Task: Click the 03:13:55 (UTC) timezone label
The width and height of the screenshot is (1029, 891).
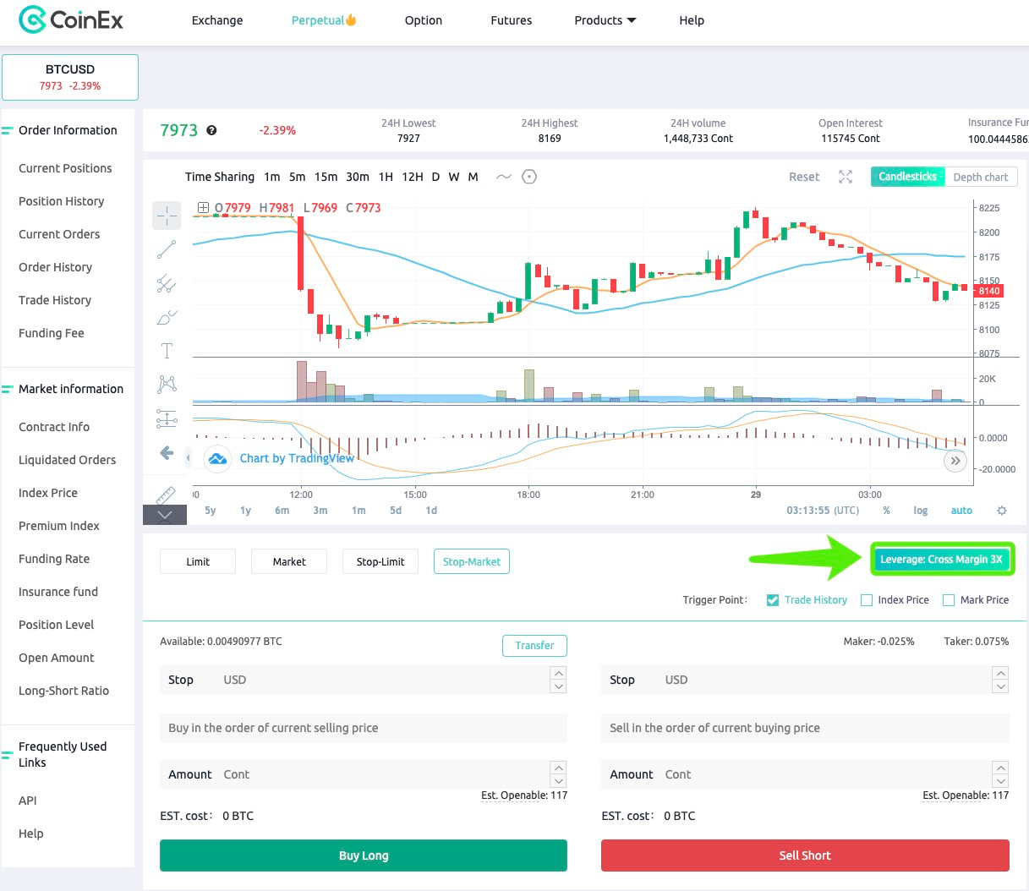Action: click(823, 511)
